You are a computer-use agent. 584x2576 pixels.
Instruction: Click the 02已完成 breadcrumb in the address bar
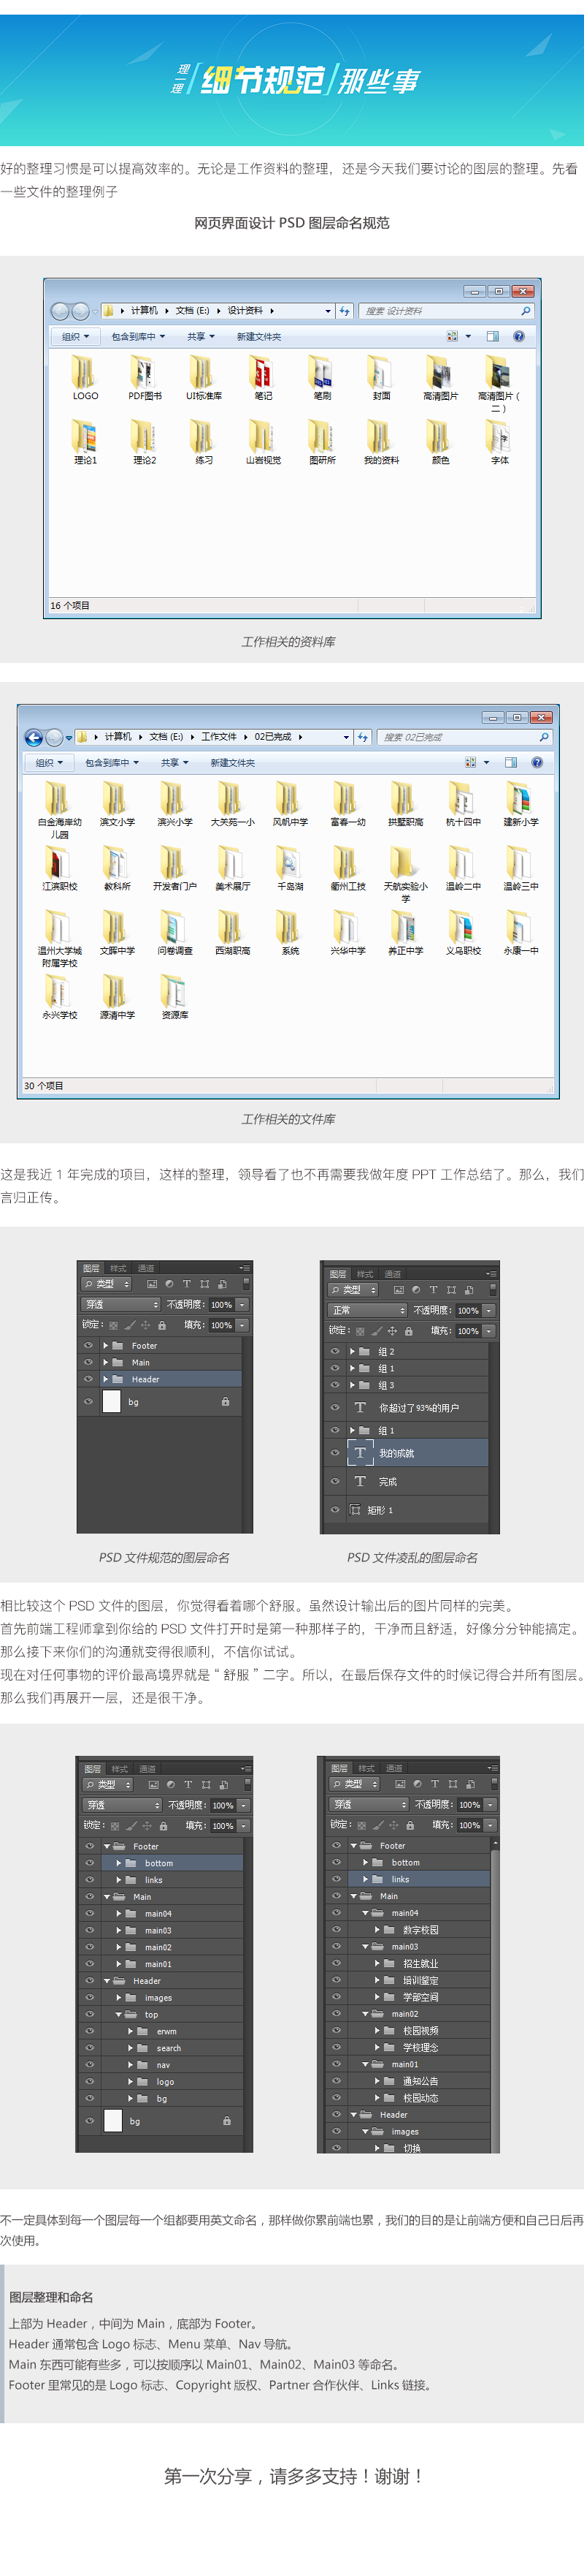(x=272, y=737)
